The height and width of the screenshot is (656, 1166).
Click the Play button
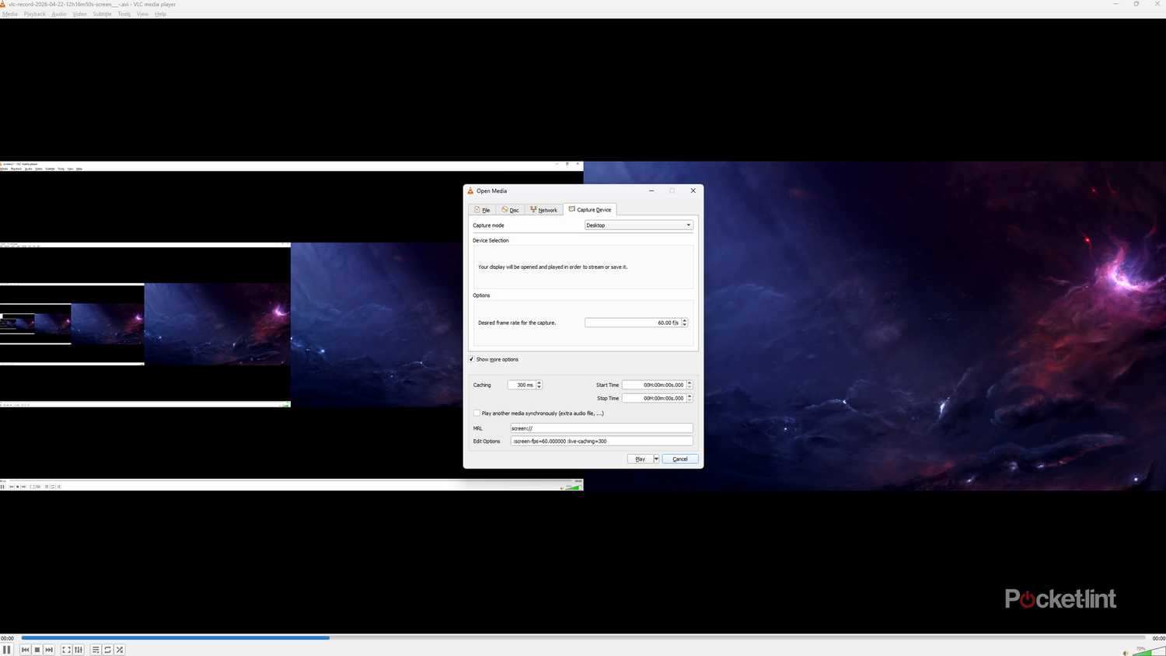640,459
